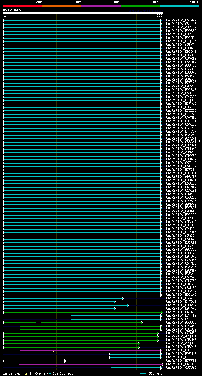Click the cyan alignment bar in row UniRef100_B4FQJ9
202x376 pixels.
(x=60, y=302)
